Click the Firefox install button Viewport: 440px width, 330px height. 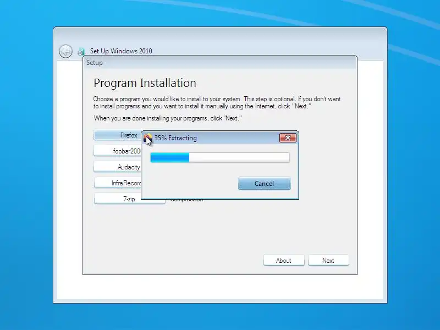click(x=118, y=135)
